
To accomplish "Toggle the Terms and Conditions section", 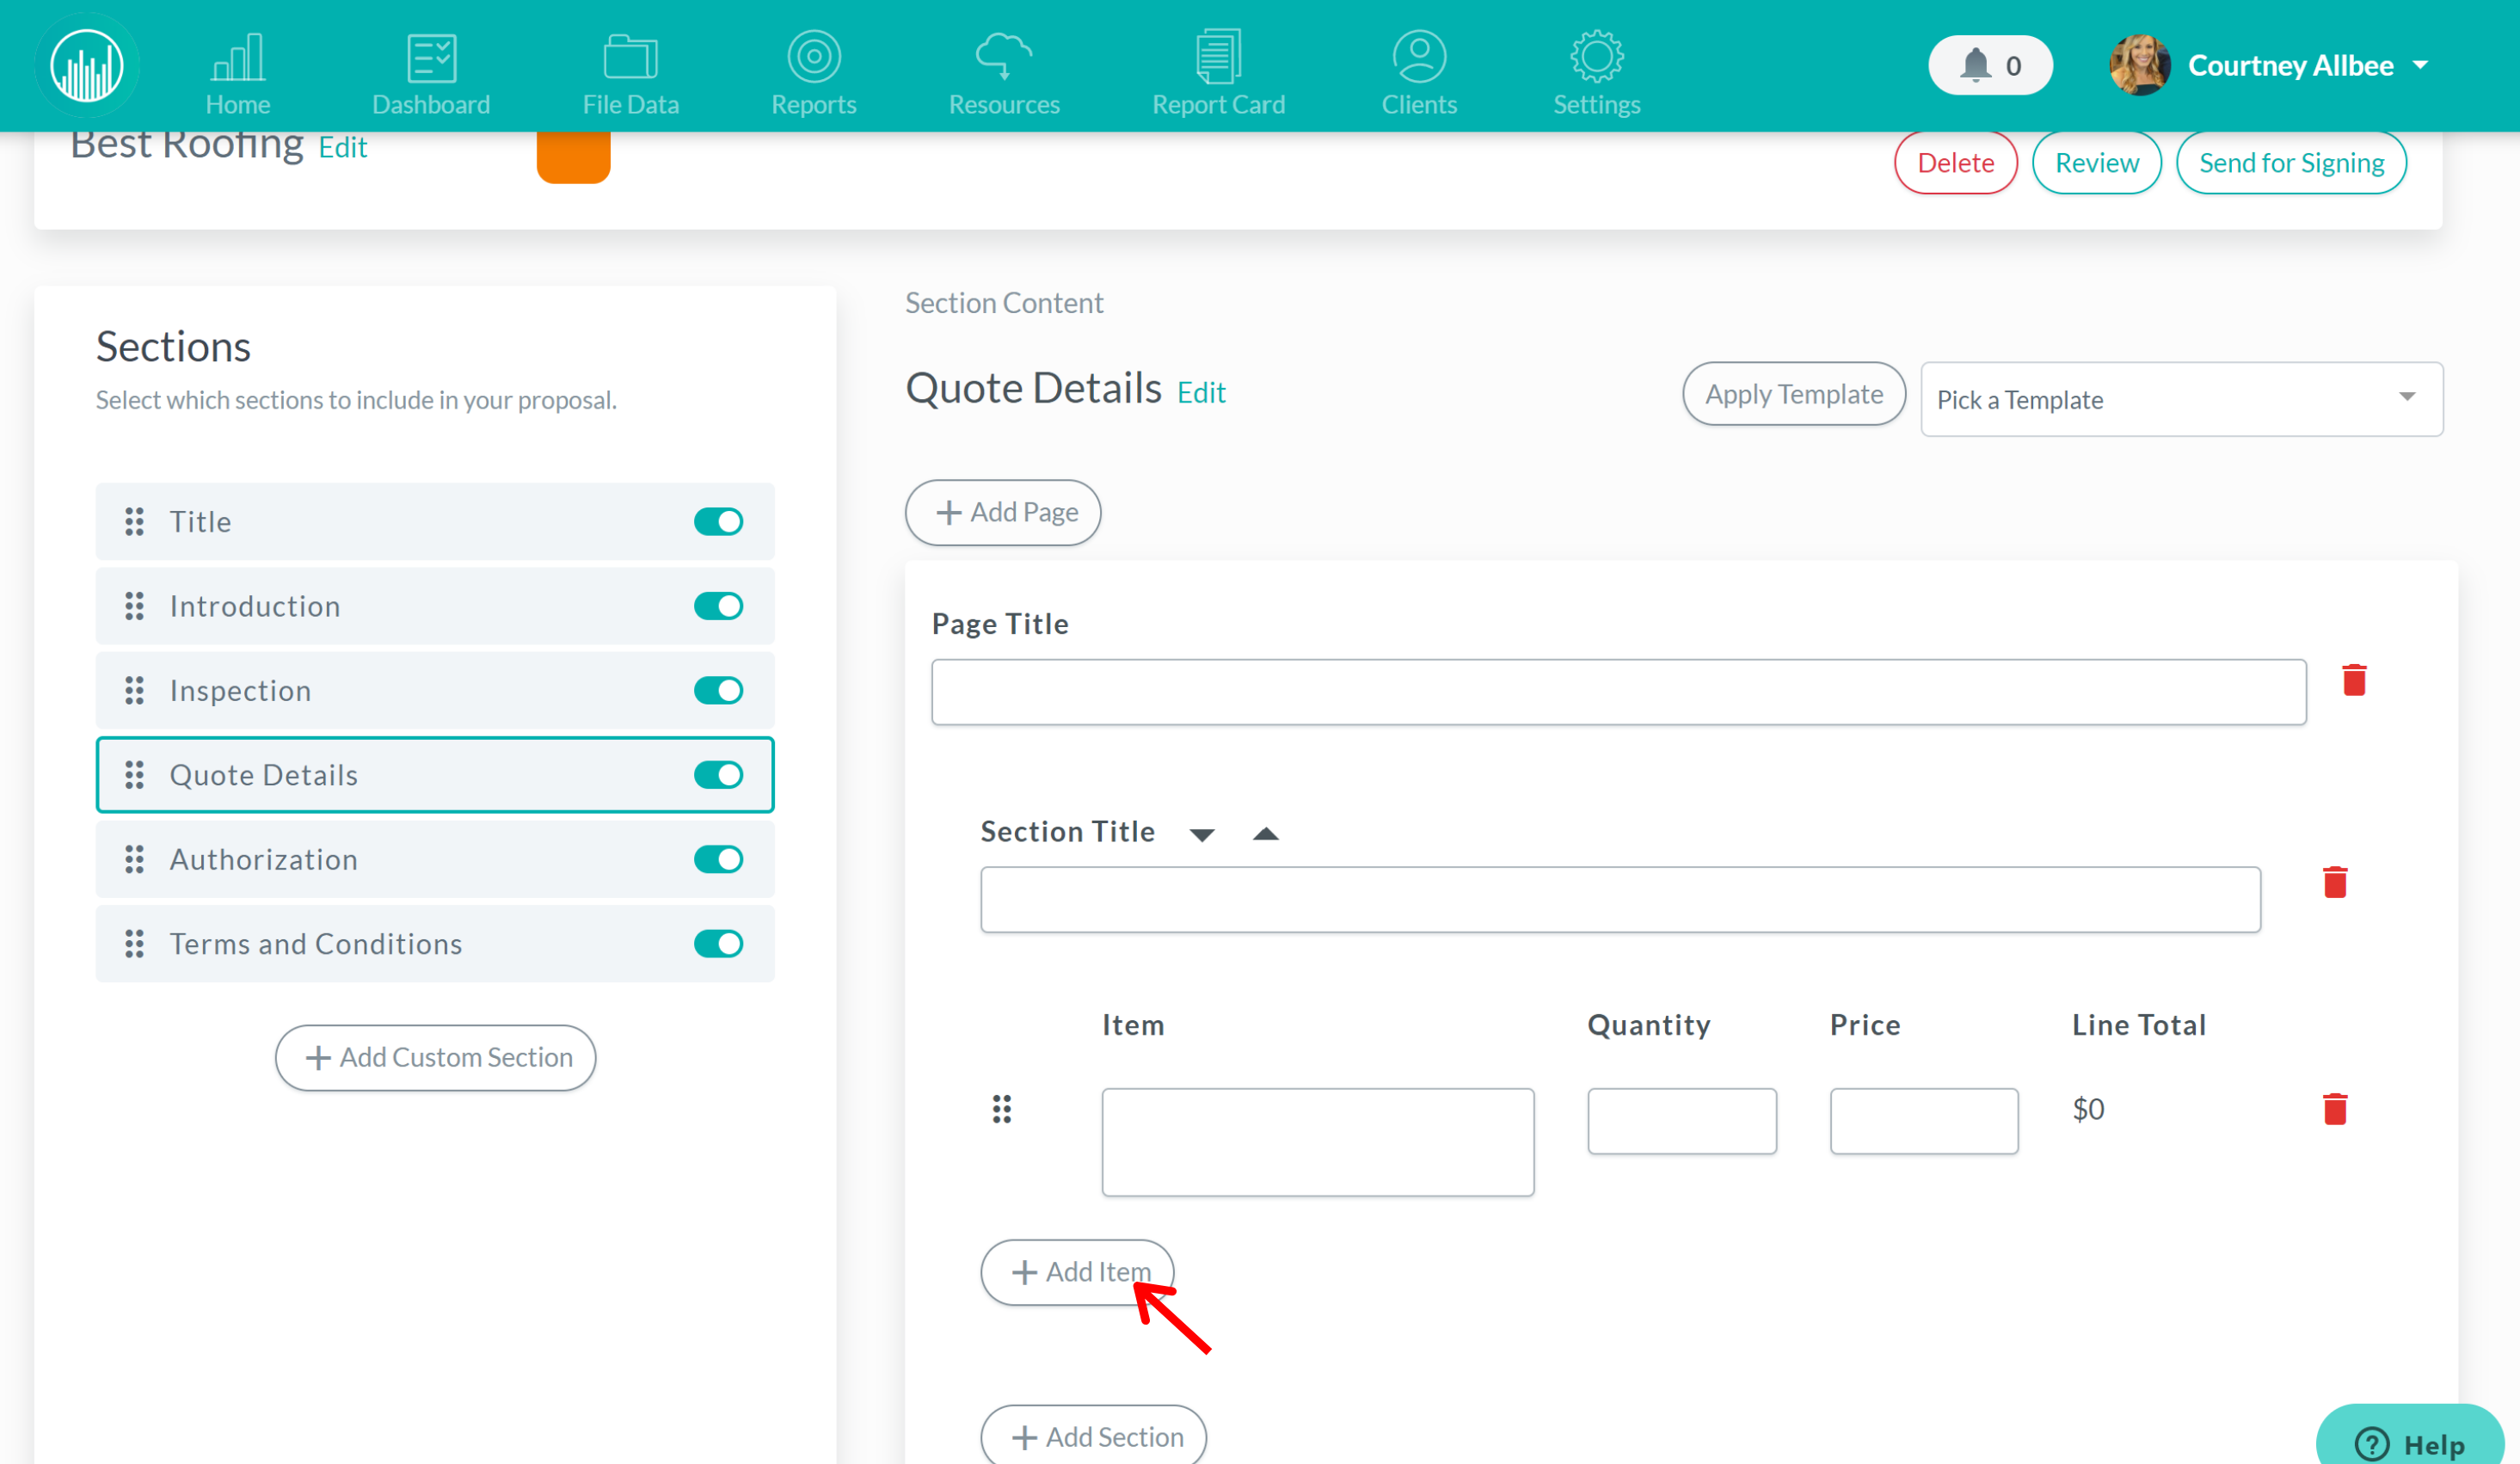I will pos(720,943).
